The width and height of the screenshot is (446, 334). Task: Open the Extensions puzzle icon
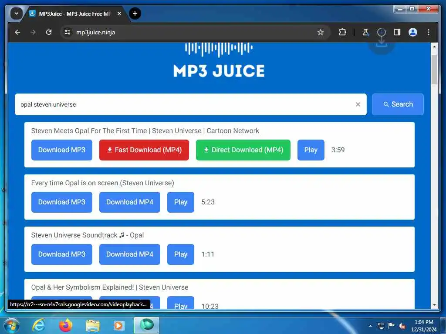click(342, 32)
